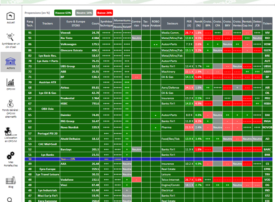Click the Tickers column header
The height and width of the screenshot is (202, 275).
click(267, 23)
